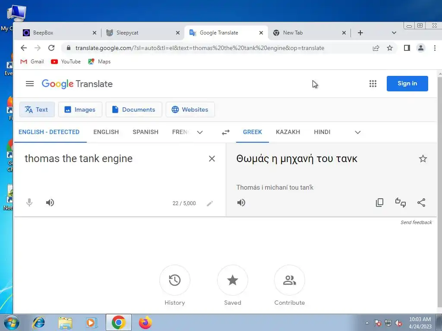Launch Internet Explorer from taskbar
442x331 pixels.
point(38,322)
